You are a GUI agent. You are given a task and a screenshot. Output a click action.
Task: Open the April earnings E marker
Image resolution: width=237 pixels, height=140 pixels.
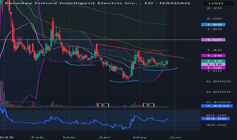tap(103, 105)
